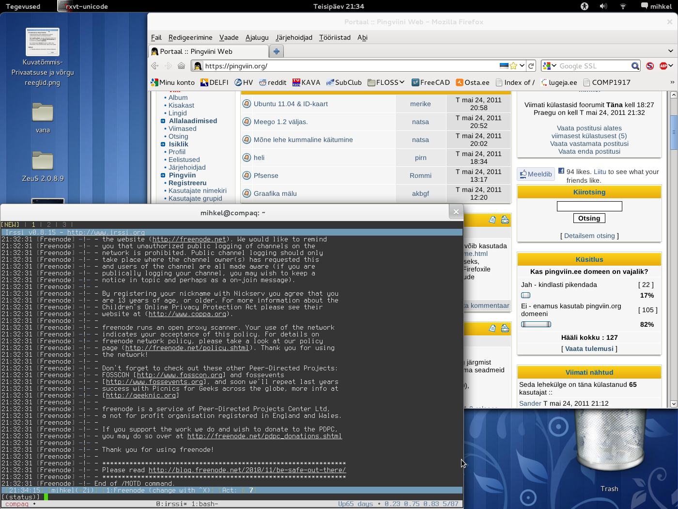Open the HV bookmark
678x509 pixels.
244,82
